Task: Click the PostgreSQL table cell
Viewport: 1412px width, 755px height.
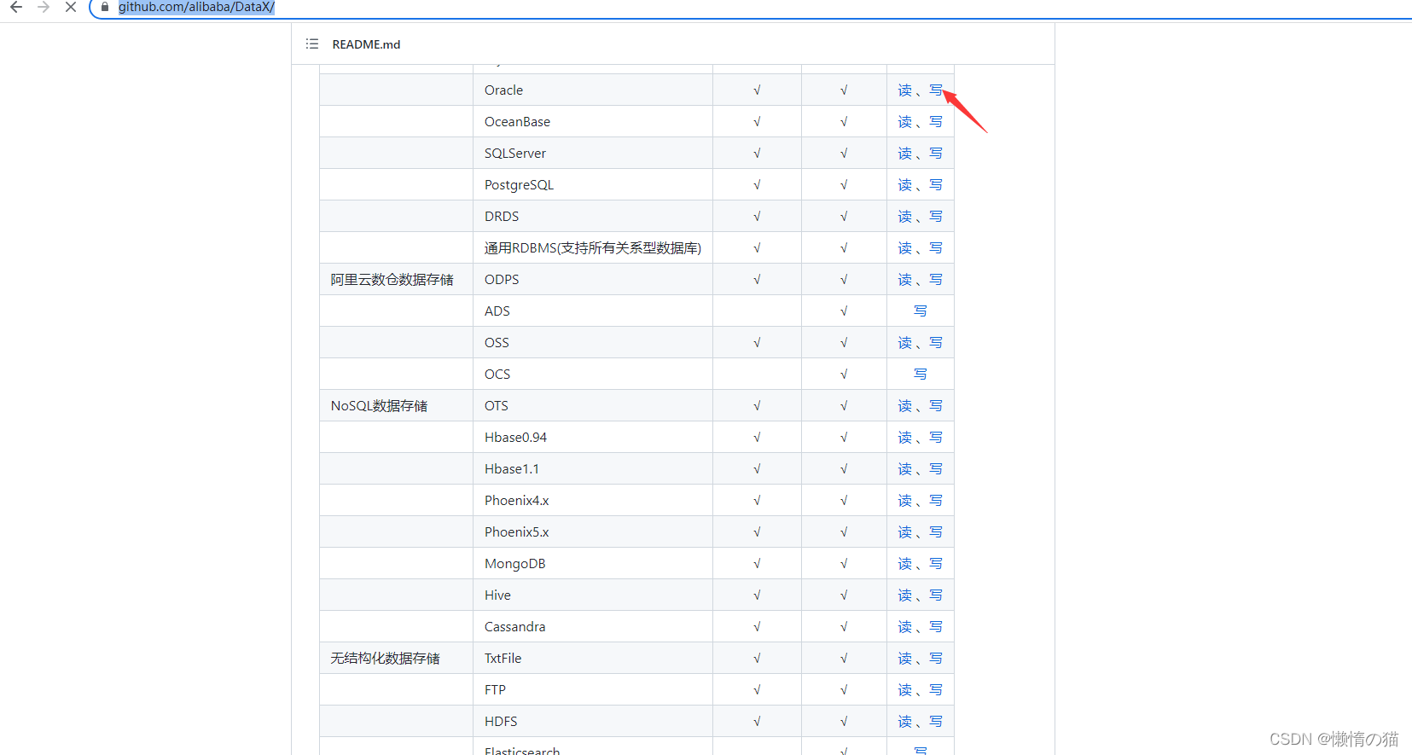Action: (593, 185)
